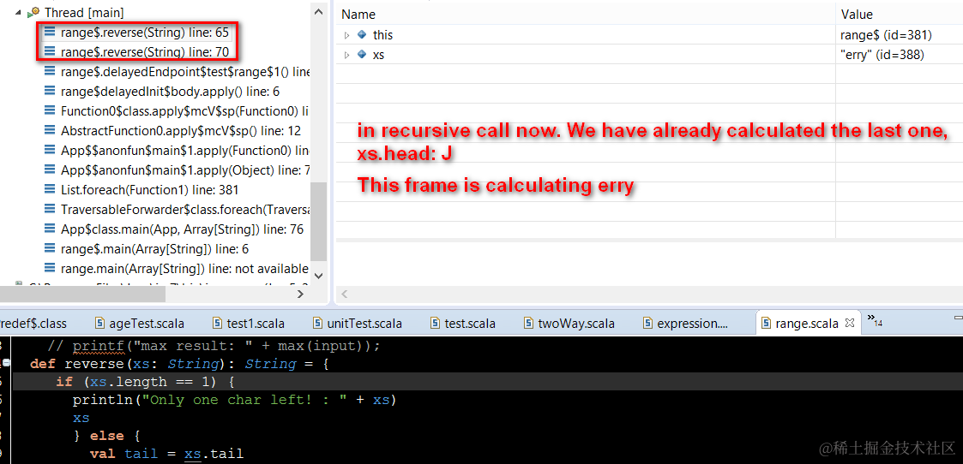Image resolution: width=963 pixels, height=464 pixels.
Task: Click the Debug view horizontal scrollbar thumb
Action: pyautogui.click(x=83, y=294)
